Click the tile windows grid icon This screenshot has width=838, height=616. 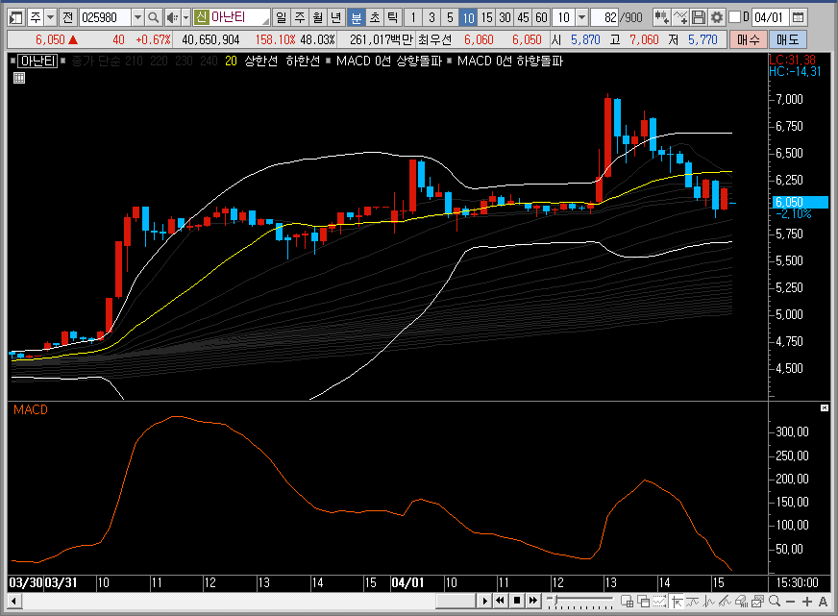[x=627, y=602]
